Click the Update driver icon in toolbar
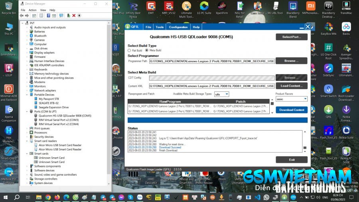 pos(69,16)
